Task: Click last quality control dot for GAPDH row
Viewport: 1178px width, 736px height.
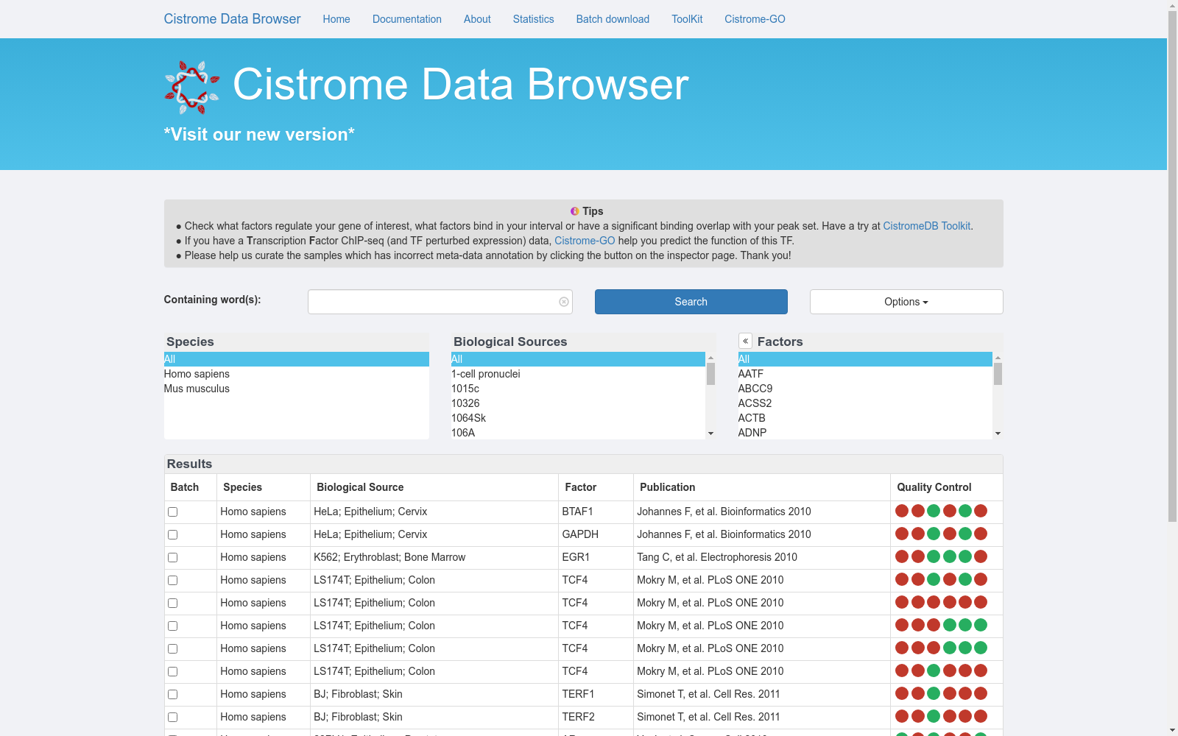Action: tap(981, 534)
